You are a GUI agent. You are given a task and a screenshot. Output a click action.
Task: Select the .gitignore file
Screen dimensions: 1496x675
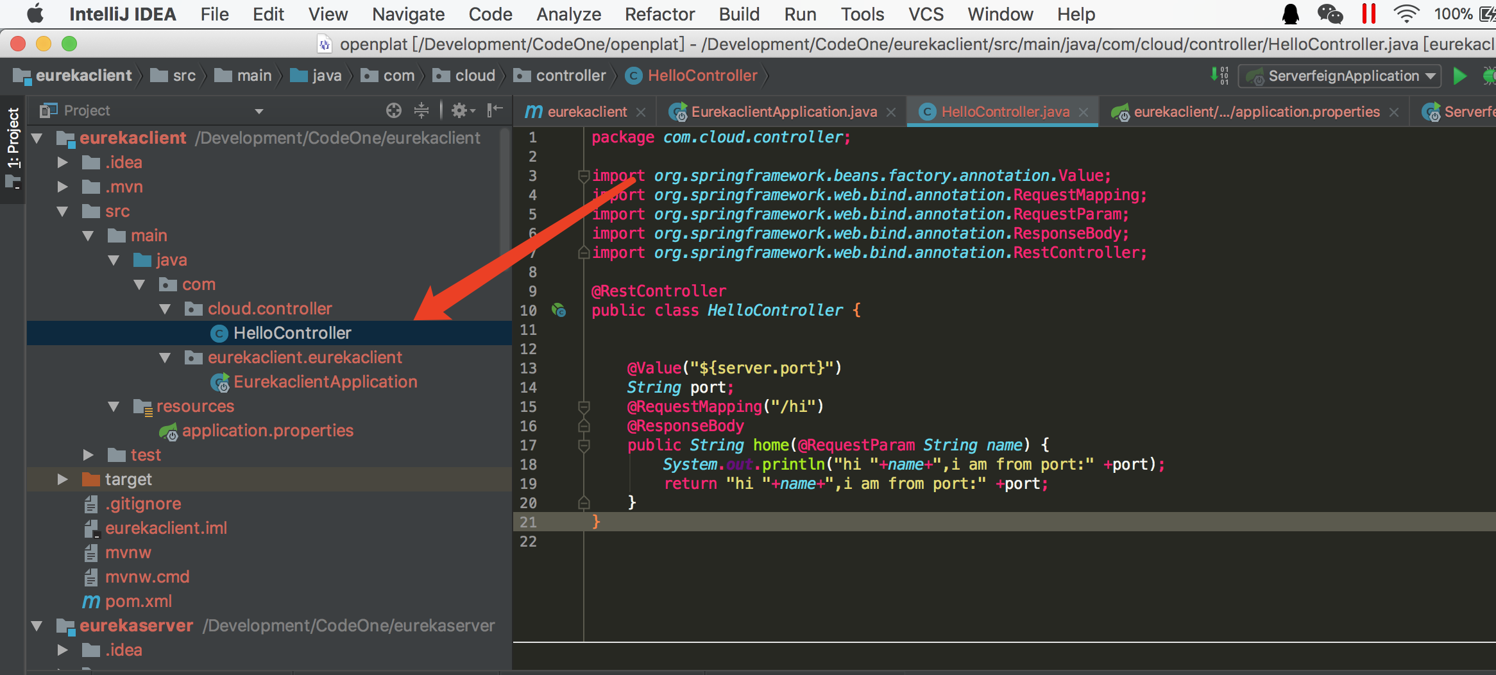click(x=133, y=504)
